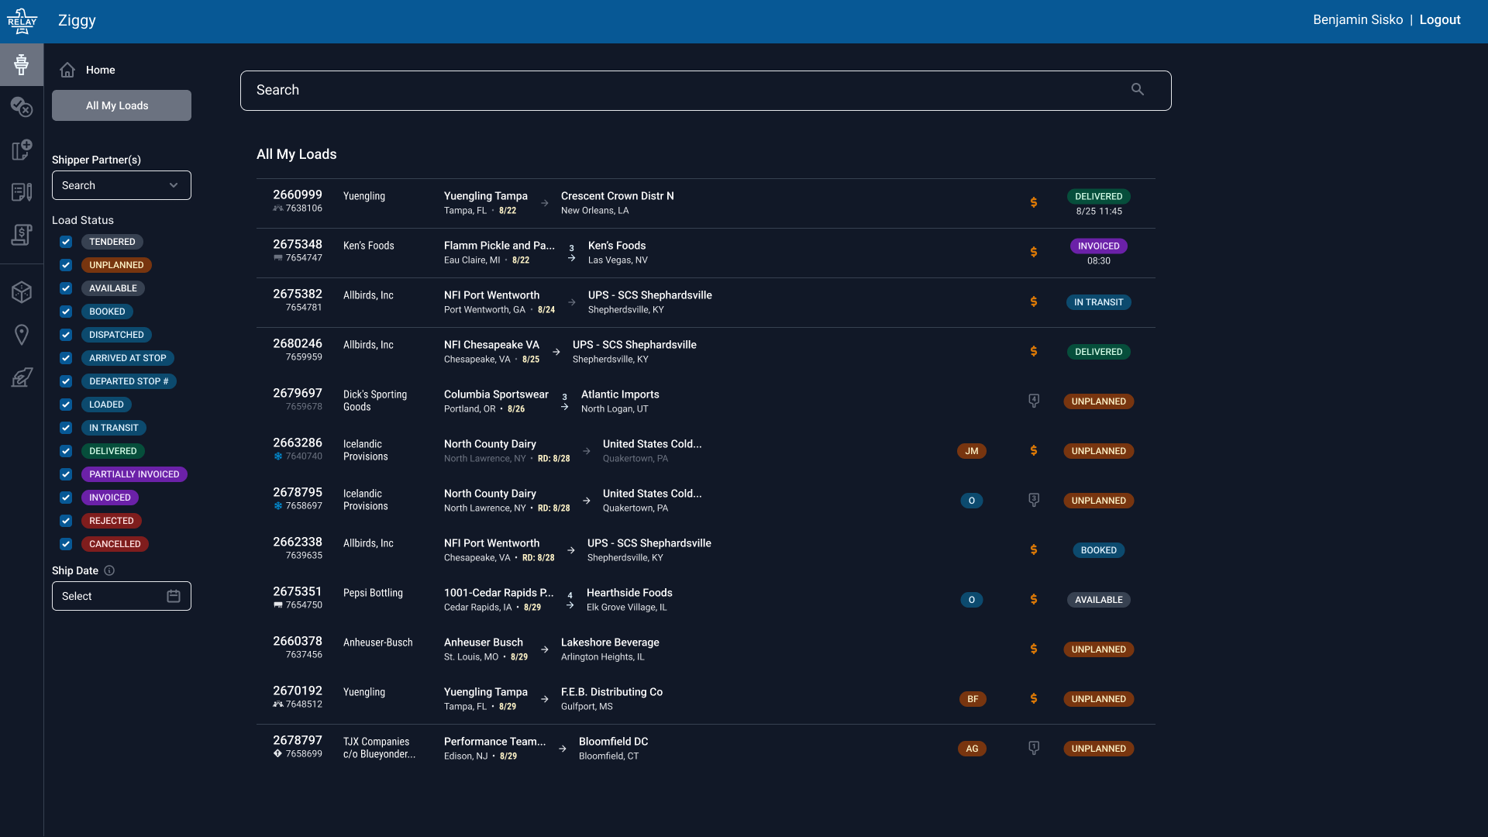Screen dimensions: 1488x837
Task: Uncheck the UNPLANNED status checkbox
Action: click(x=66, y=265)
